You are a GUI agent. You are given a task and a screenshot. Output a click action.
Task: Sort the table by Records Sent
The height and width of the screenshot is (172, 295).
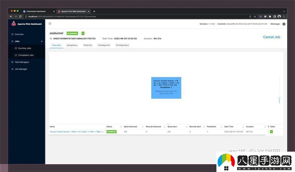pos(204,127)
